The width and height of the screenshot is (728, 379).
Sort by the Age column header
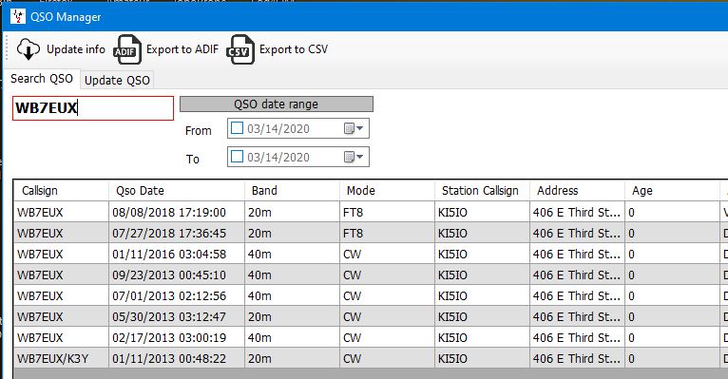pos(672,191)
